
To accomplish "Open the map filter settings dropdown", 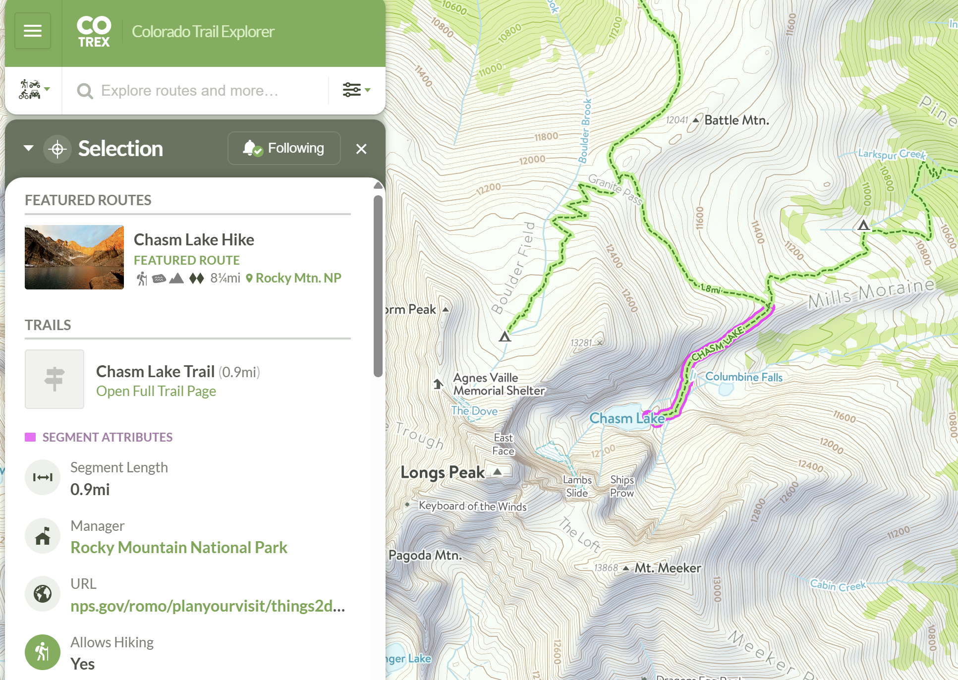I will pyautogui.click(x=356, y=90).
